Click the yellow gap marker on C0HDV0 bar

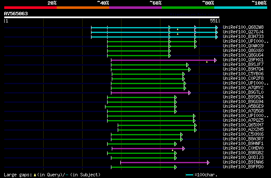pos(172,150)
